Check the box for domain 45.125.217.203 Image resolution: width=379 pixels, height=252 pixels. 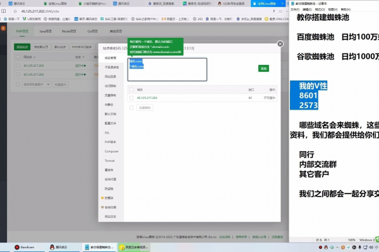(131, 98)
